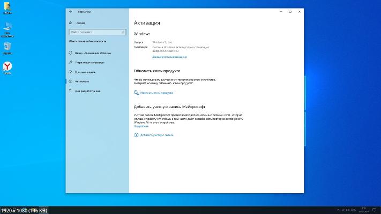Open the notification center icon
This screenshot has width=381, height=214.
[374, 210]
